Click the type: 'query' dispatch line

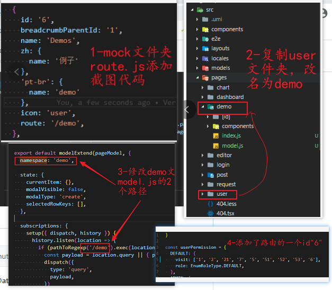[x=71, y=270]
